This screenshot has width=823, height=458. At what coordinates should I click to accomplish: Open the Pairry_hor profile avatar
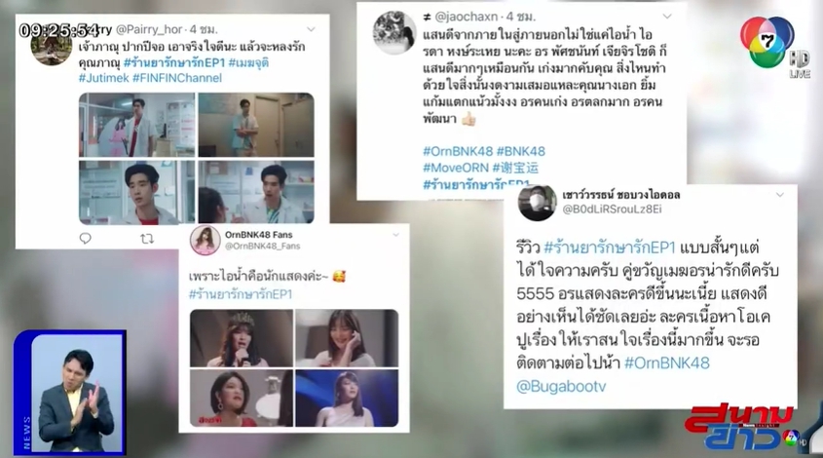coord(52,46)
